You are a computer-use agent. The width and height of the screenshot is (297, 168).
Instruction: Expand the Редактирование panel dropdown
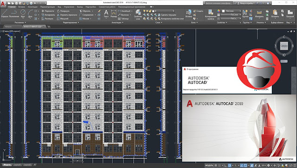(x=71, y=23)
